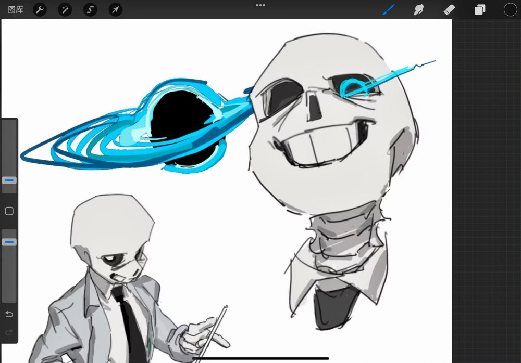Open the color picker circle
This screenshot has height=363, width=521.
510,10
